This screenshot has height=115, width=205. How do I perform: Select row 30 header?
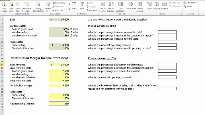[x=2, y=104]
